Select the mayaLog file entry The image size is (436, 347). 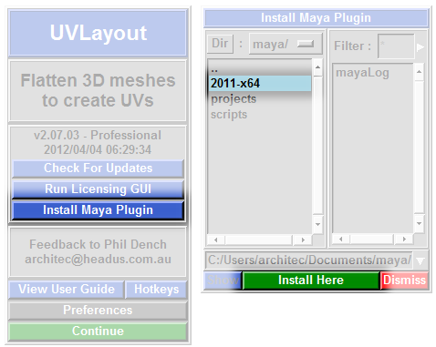tap(372, 73)
